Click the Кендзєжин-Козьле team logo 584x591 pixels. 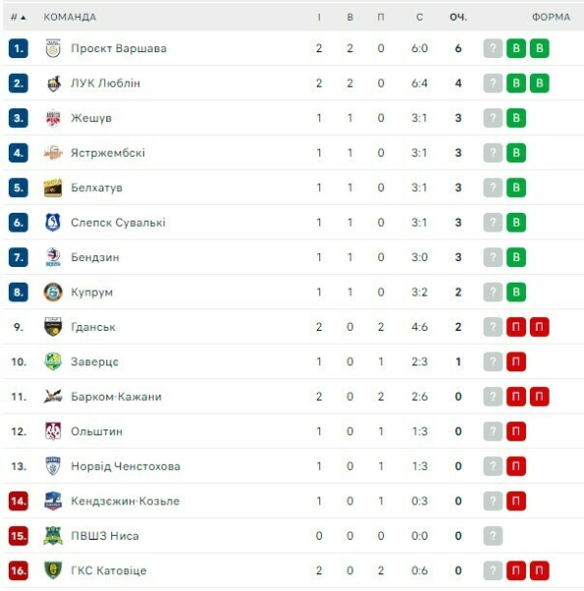click(53, 501)
